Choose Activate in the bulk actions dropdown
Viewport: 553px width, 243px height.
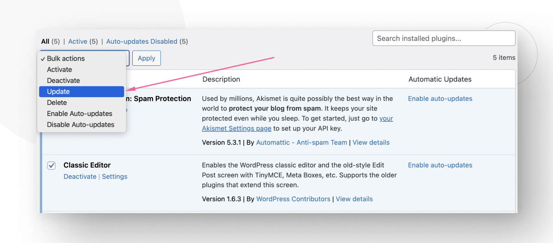point(59,69)
